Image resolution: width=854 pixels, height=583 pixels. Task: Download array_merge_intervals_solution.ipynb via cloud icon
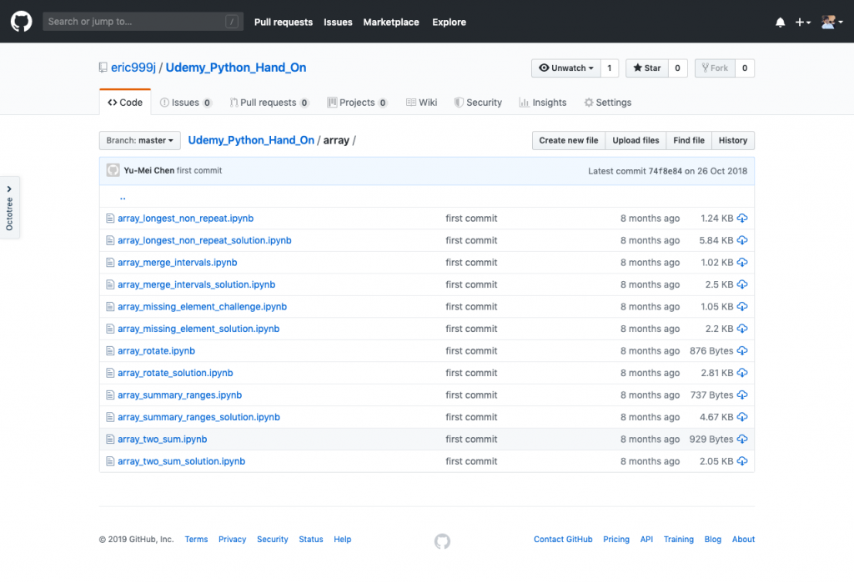tap(741, 284)
